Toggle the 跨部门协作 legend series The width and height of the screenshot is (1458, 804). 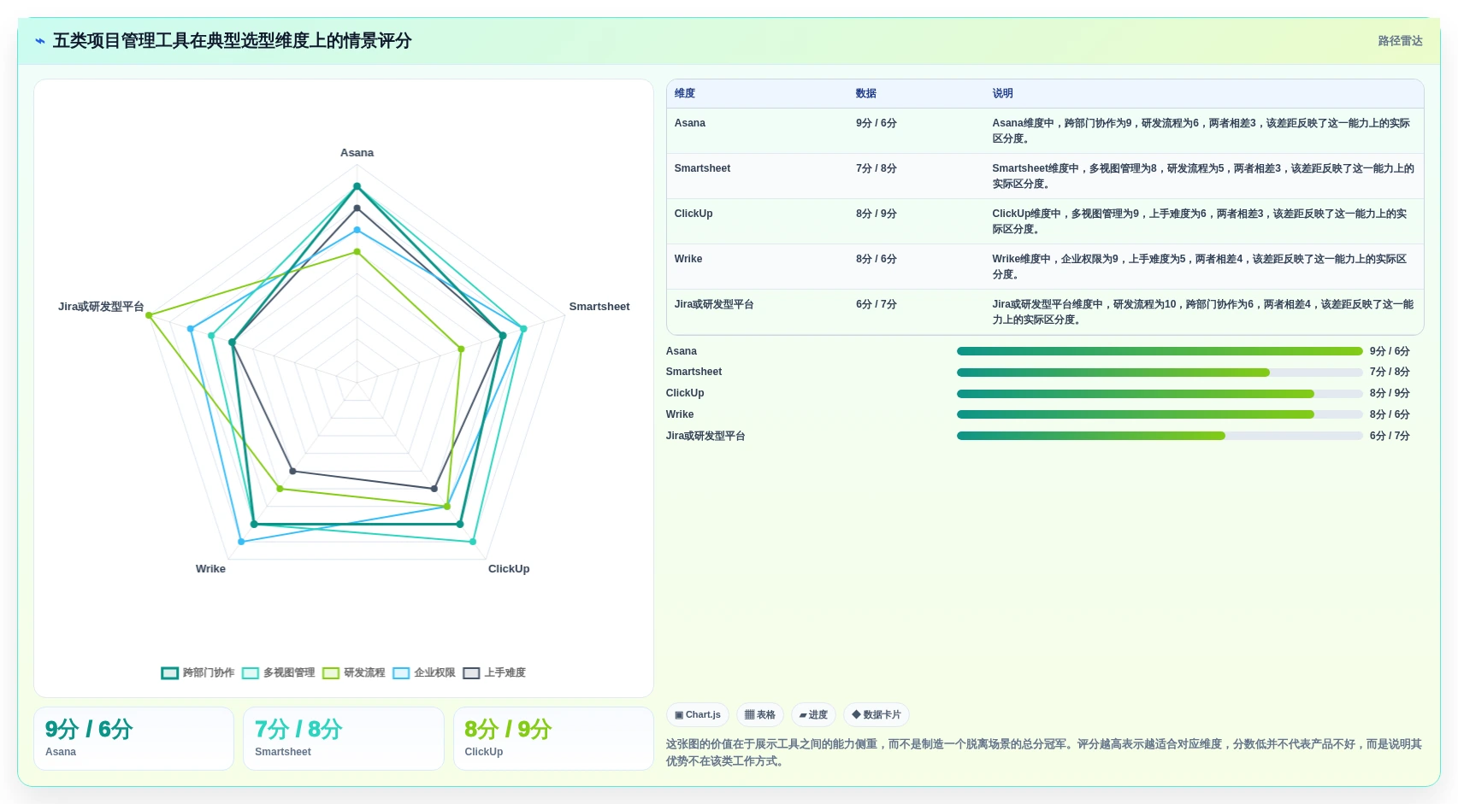click(x=198, y=672)
